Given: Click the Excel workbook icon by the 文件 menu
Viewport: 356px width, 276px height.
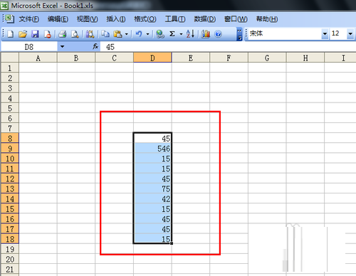Looking at the screenshot, I should click(x=9, y=18).
